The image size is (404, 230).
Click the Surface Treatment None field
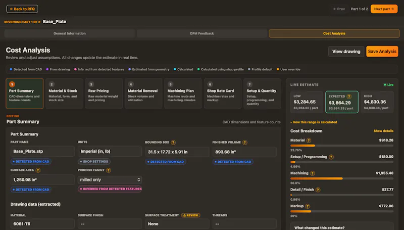[x=177, y=224]
